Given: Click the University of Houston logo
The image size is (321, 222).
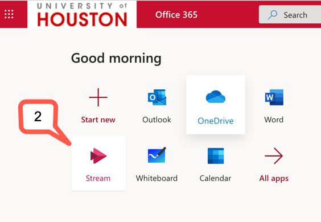Looking at the screenshot, I should tap(82, 14).
